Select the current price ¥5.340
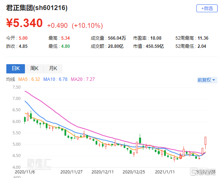Screen dimensions: 218x178 click(24, 23)
